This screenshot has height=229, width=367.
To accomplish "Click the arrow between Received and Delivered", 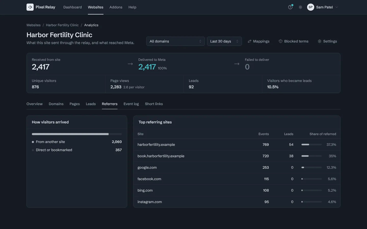I will pyautogui.click(x=130, y=64).
